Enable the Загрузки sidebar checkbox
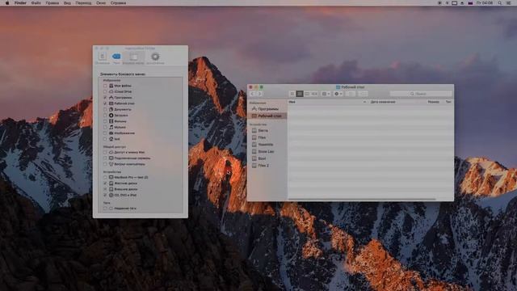Viewport: 517px width, 291px height. pos(105,116)
